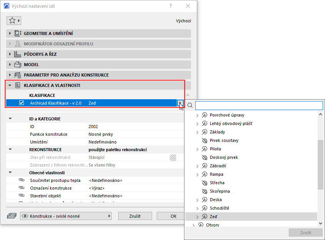Screen dimensions: 325x240
Task: Click the OK button
Action: (170, 216)
